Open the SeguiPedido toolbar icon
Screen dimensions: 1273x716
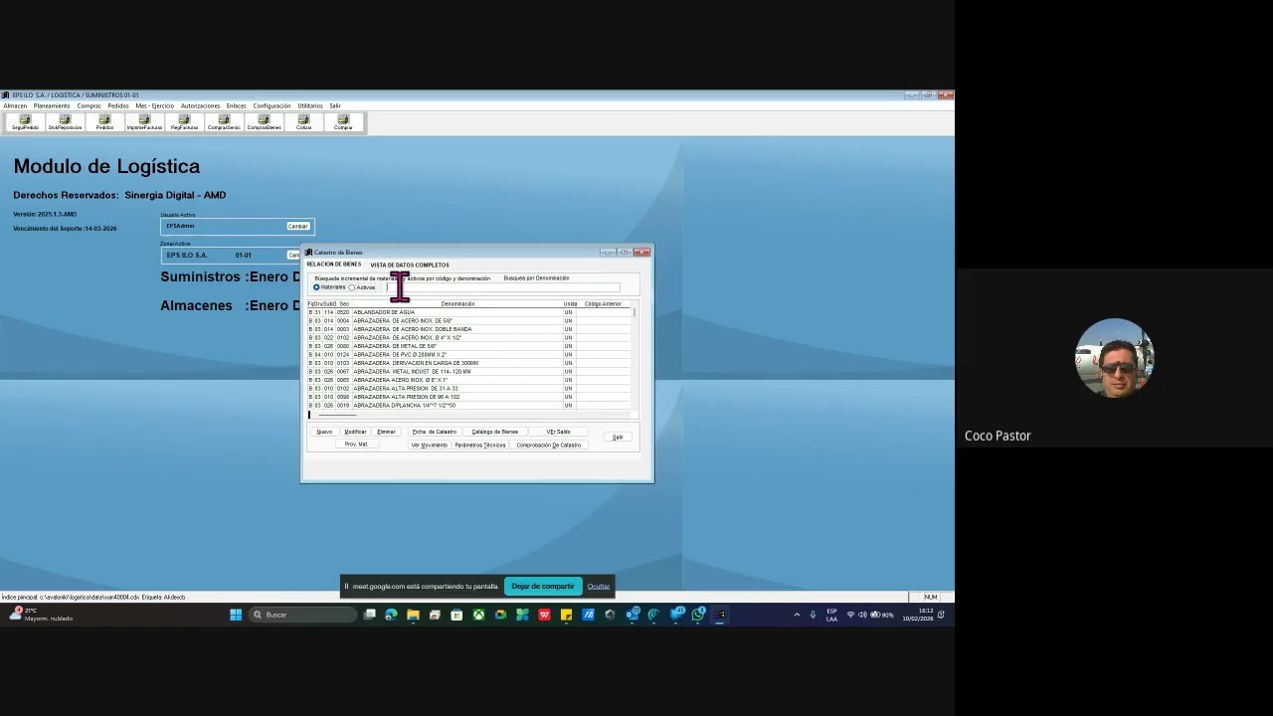point(25,121)
